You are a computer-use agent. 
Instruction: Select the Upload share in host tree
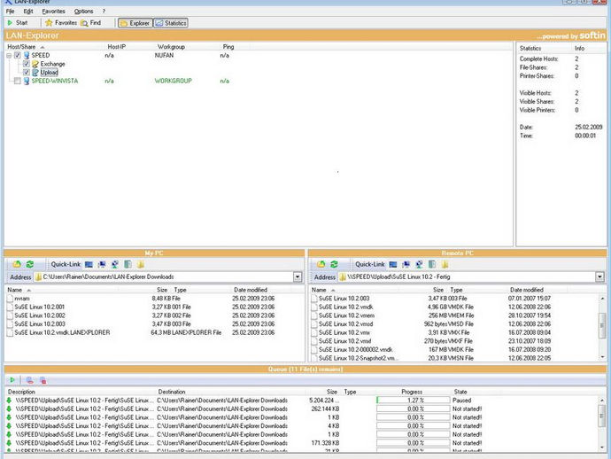49,72
